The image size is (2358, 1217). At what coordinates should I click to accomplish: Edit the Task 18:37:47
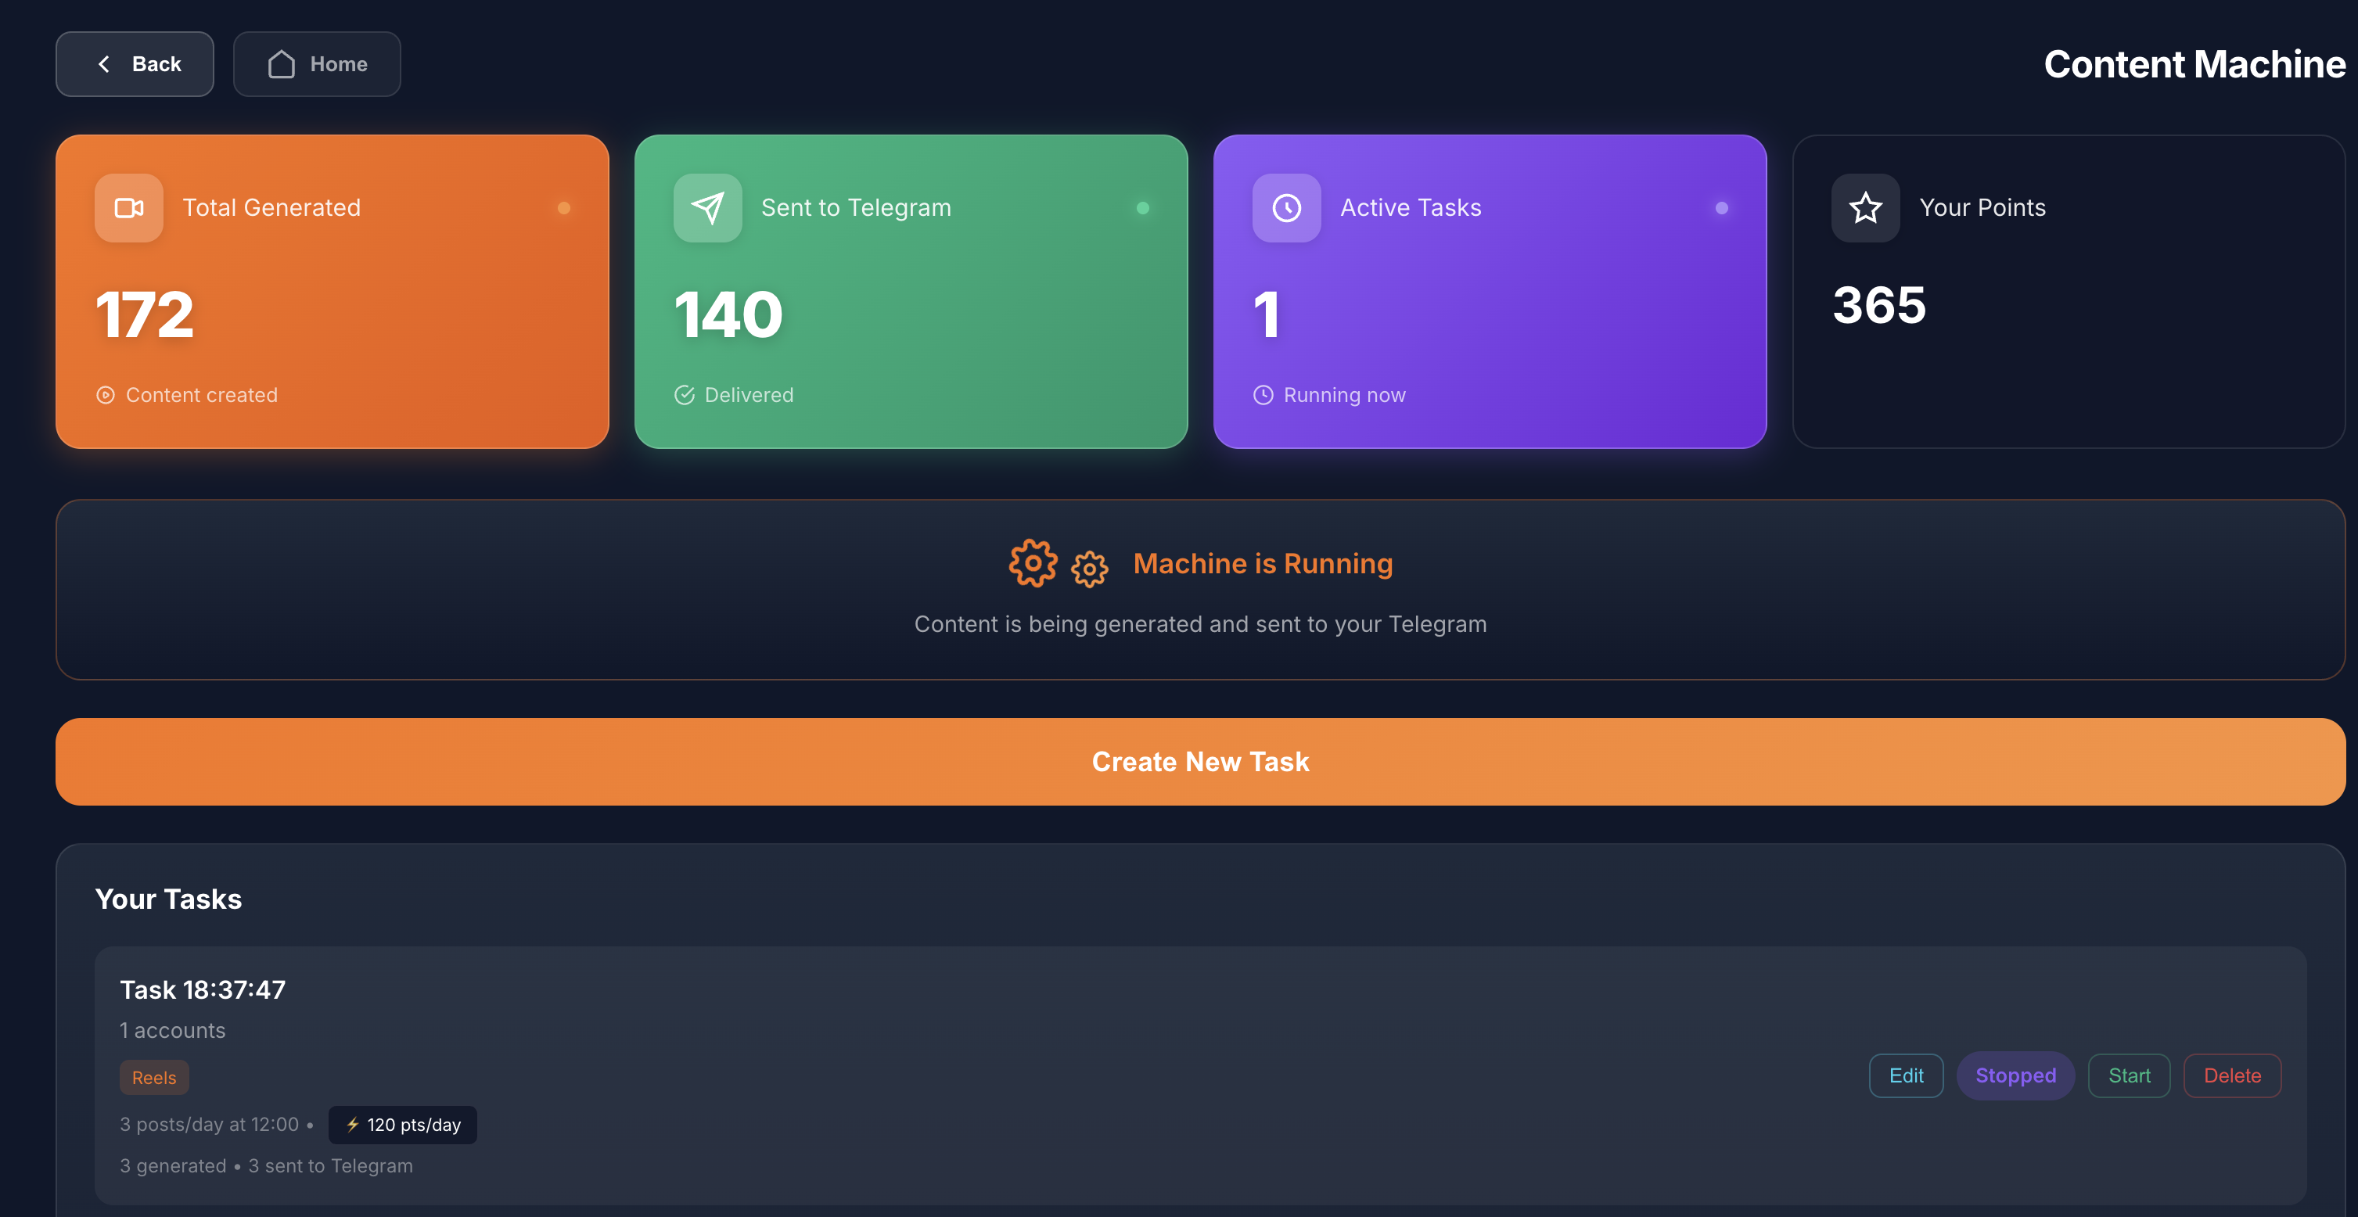point(1906,1075)
